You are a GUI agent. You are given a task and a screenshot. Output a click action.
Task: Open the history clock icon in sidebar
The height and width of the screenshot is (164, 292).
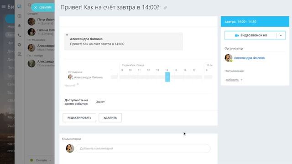click(x=19, y=16)
